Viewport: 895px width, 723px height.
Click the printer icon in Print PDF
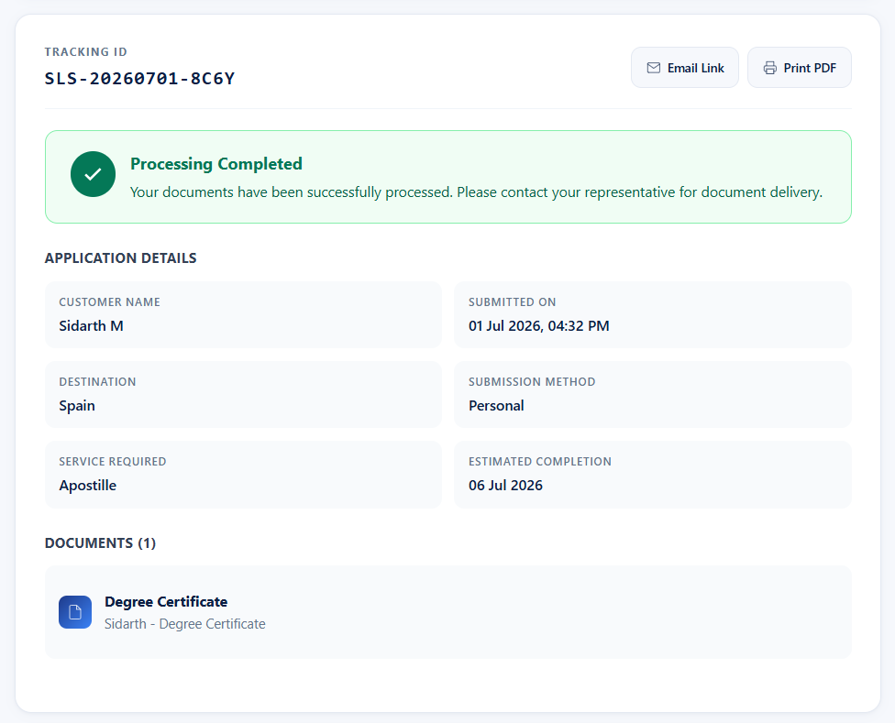pyautogui.click(x=770, y=68)
